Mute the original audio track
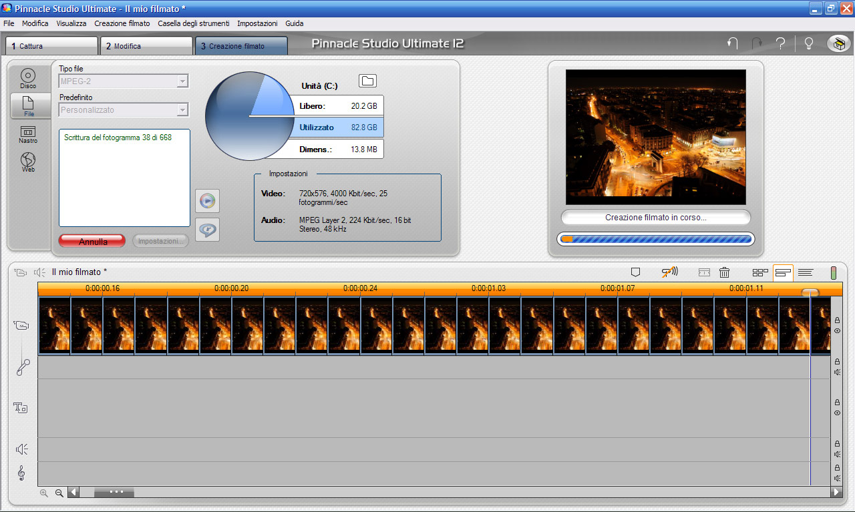The height and width of the screenshot is (512, 855). point(837,372)
